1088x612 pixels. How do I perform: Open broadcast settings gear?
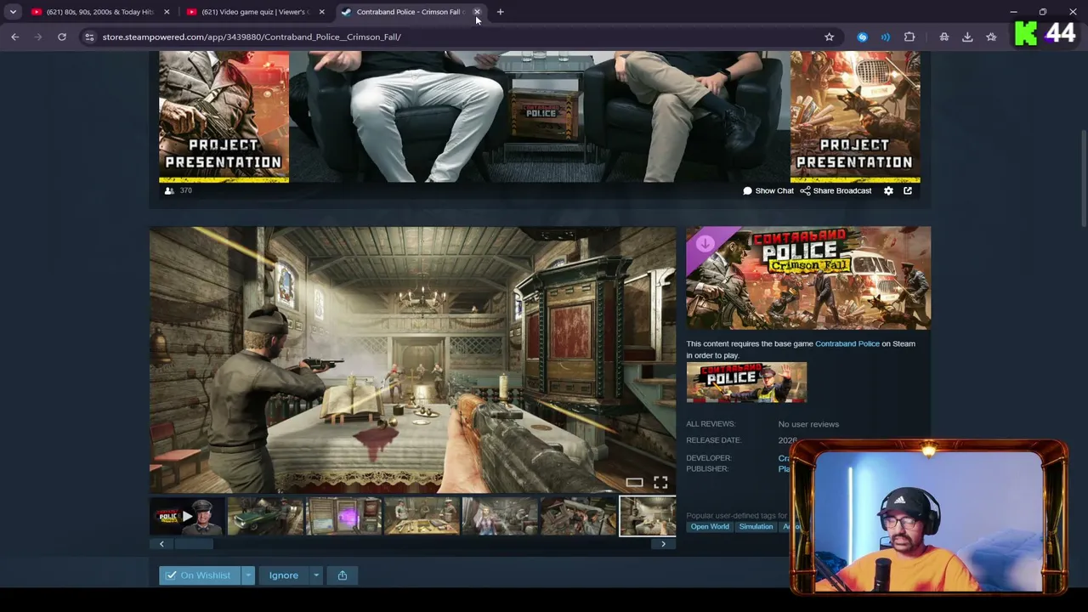(x=888, y=190)
